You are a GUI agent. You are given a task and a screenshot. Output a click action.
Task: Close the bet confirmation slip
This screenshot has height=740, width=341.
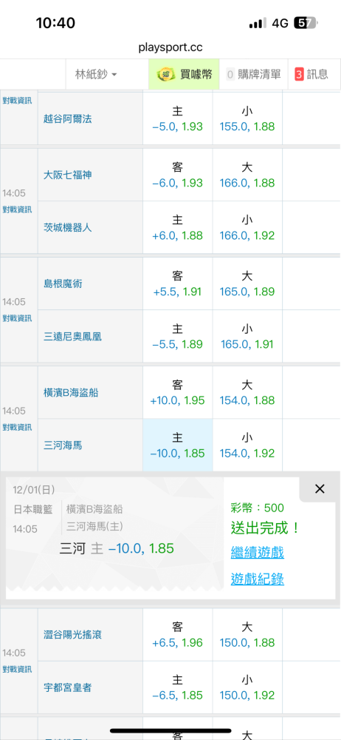[320, 489]
